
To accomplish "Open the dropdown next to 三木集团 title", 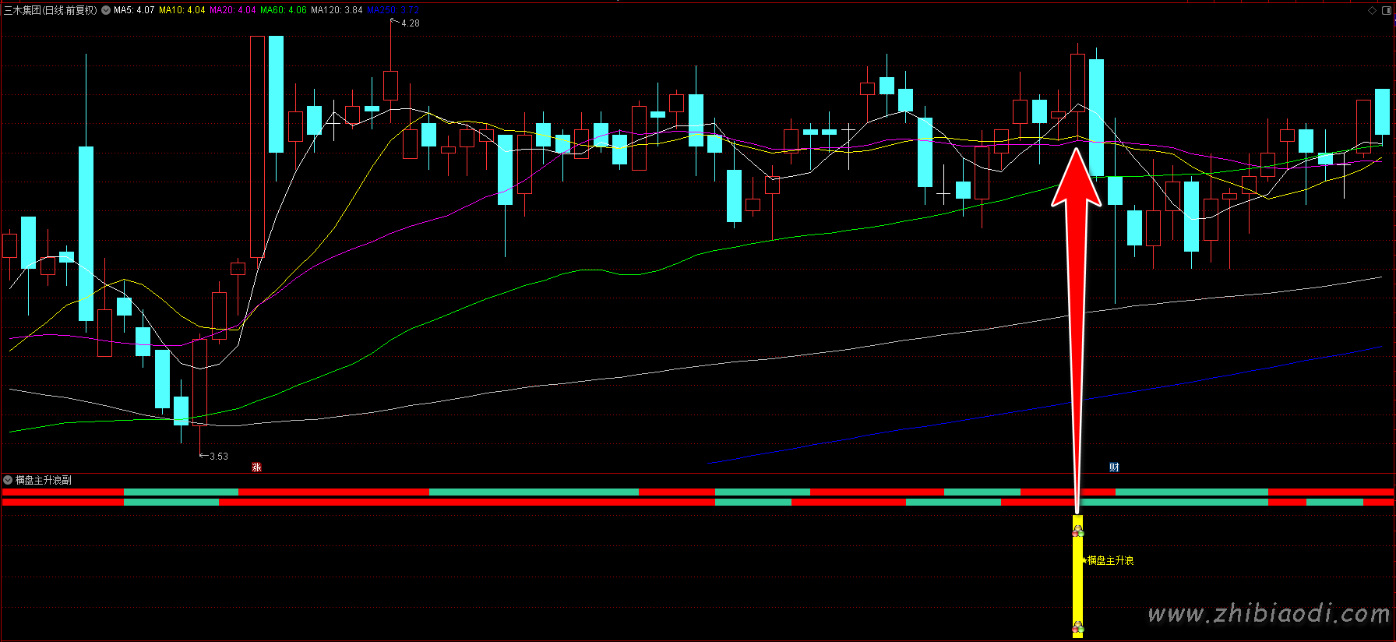I will pyautogui.click(x=106, y=10).
